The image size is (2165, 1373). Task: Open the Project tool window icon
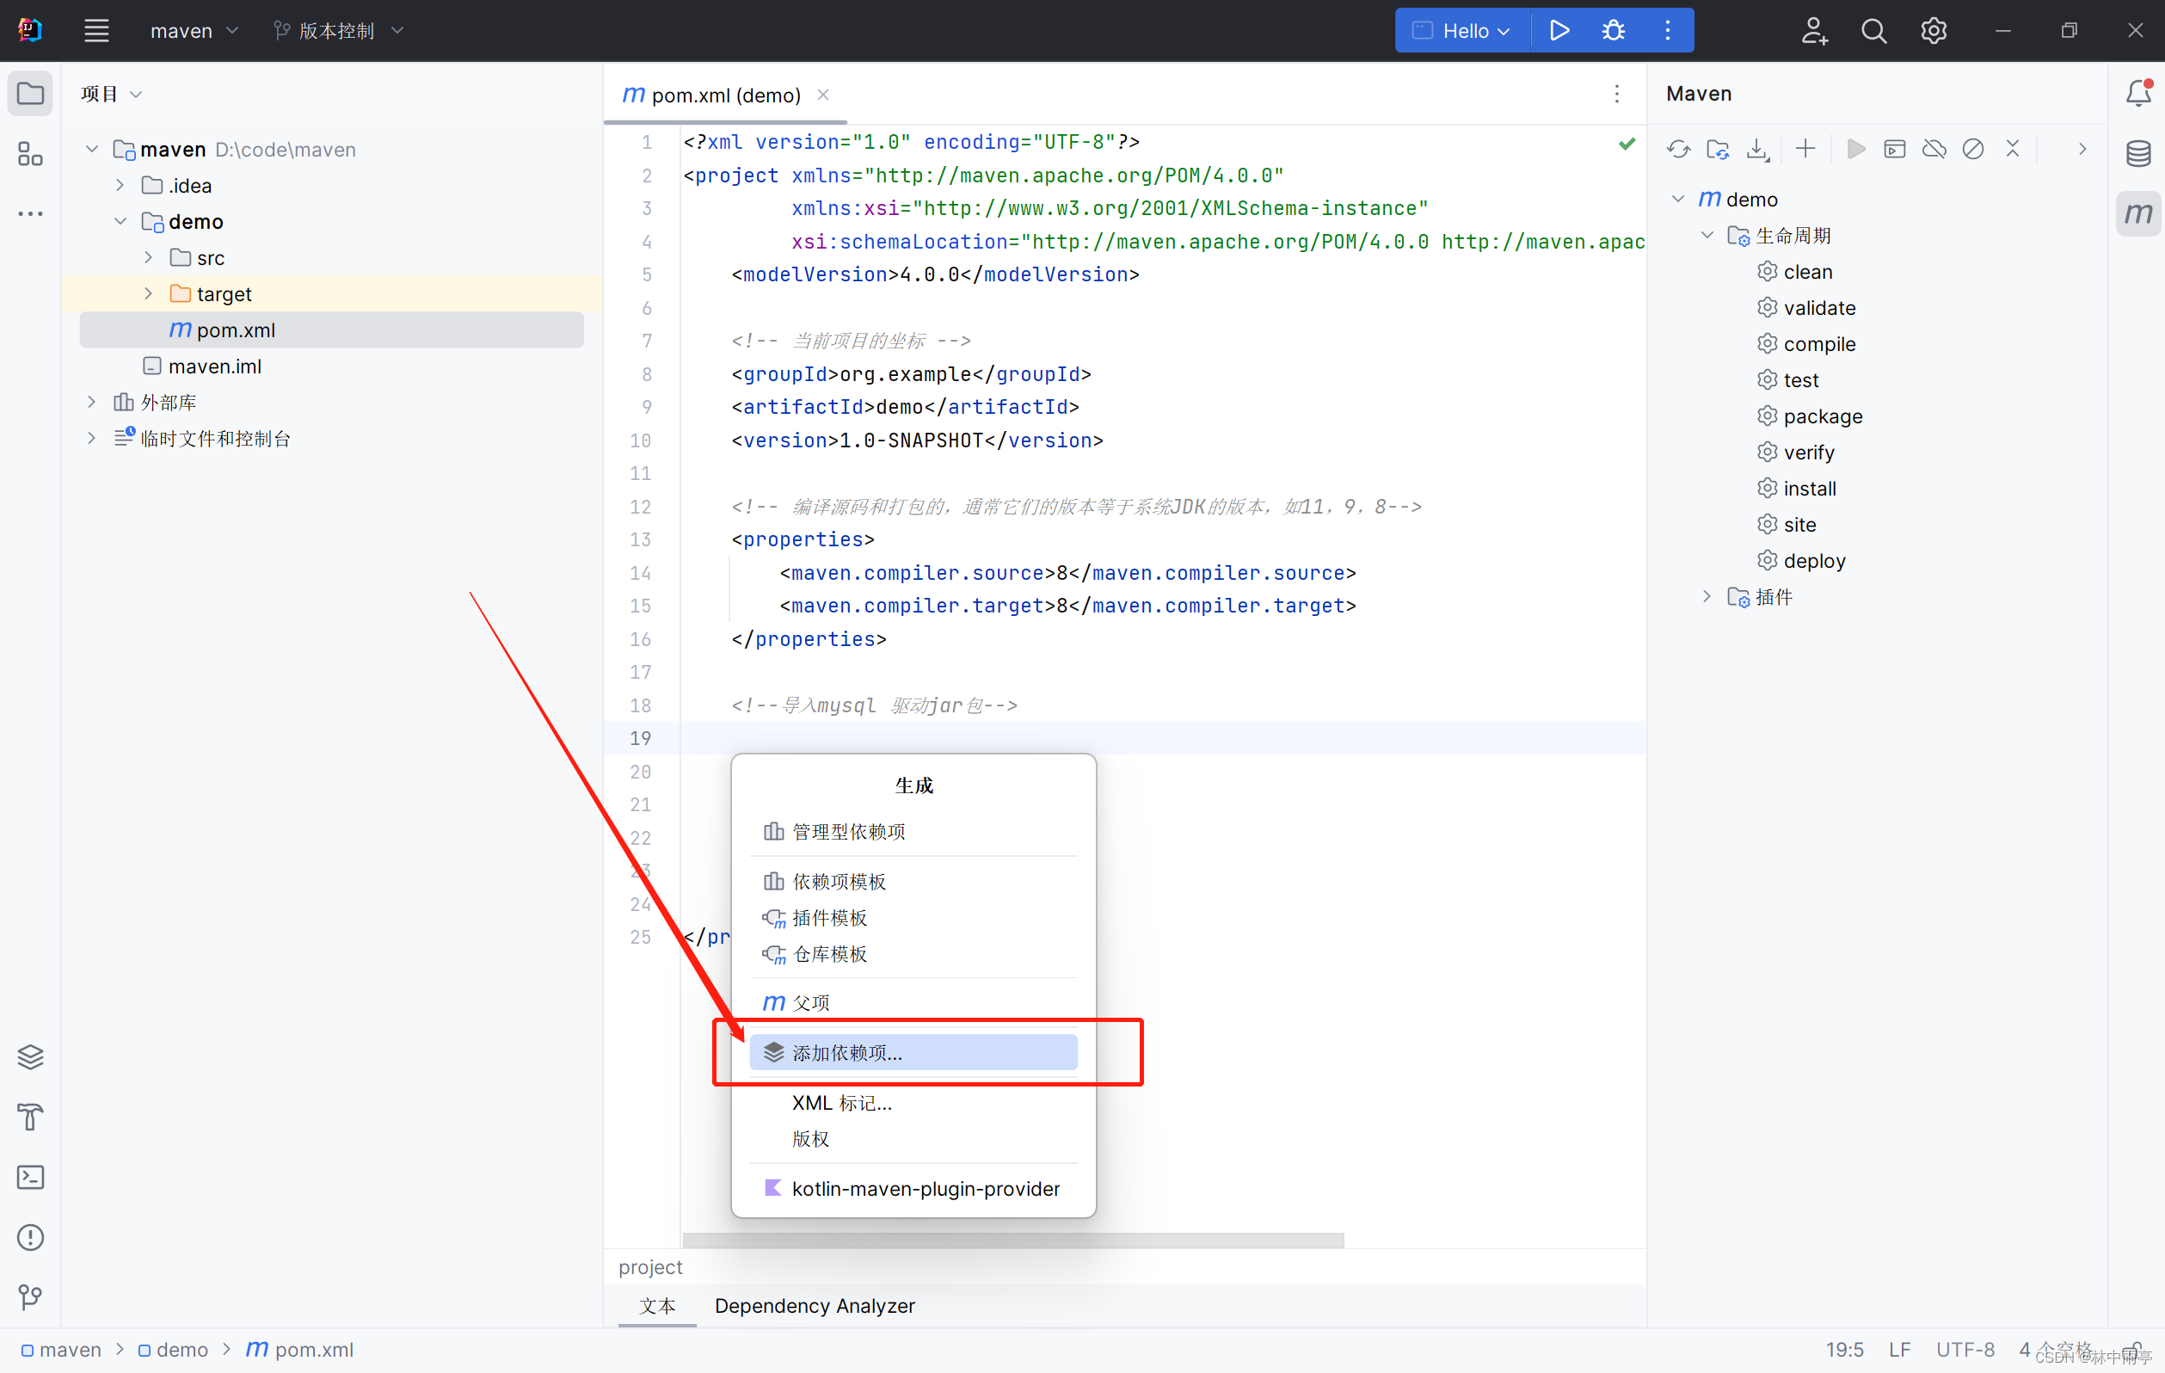(31, 94)
